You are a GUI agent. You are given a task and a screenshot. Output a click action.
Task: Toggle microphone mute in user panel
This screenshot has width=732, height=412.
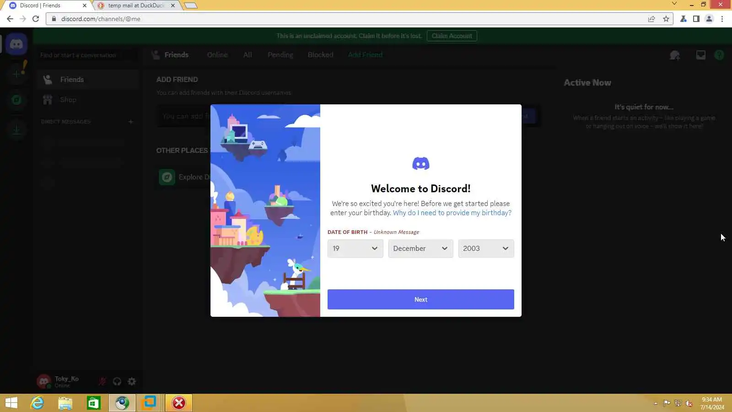click(x=102, y=381)
